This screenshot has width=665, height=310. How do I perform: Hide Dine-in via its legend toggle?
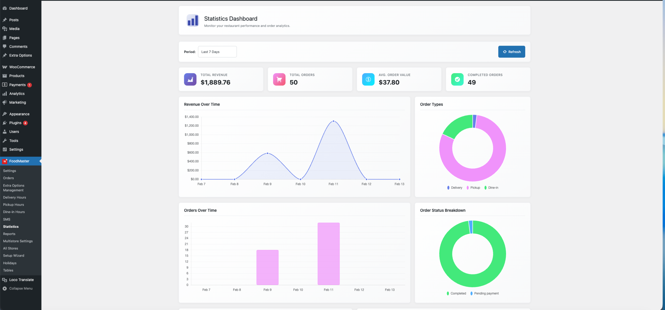click(492, 188)
